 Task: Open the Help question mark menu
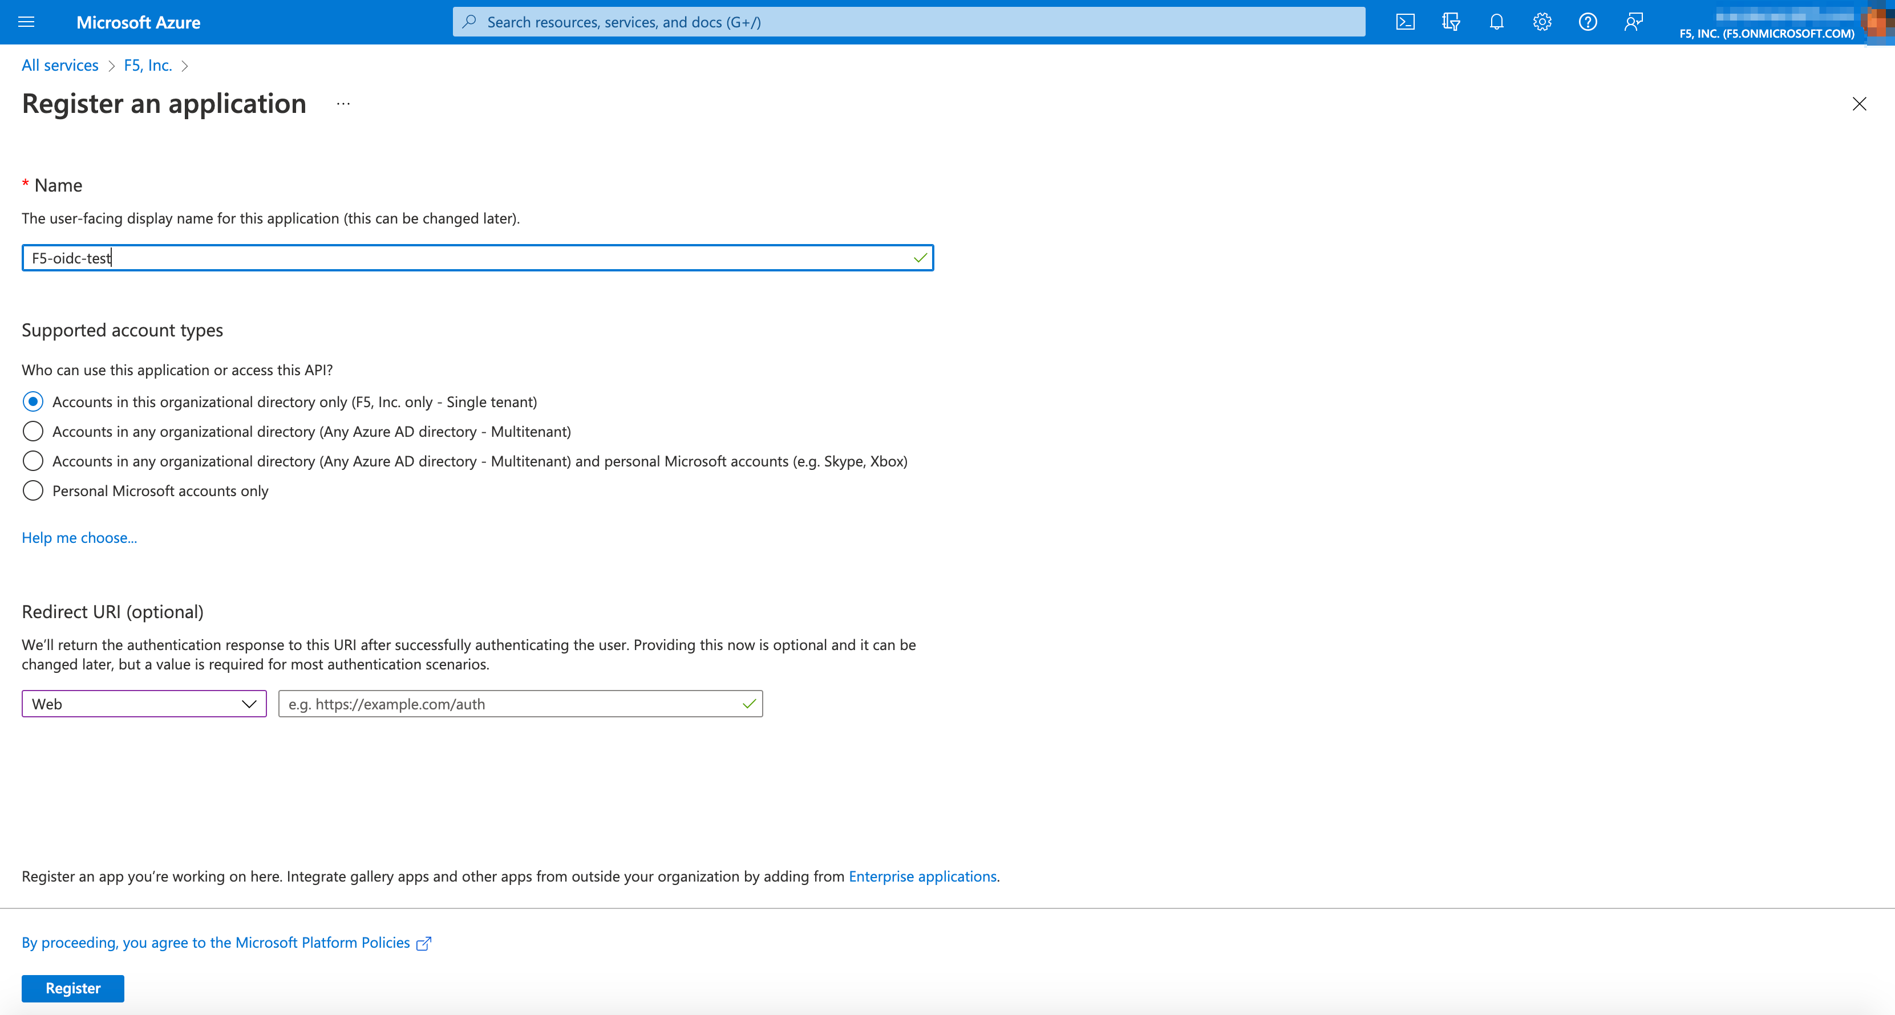tap(1588, 22)
